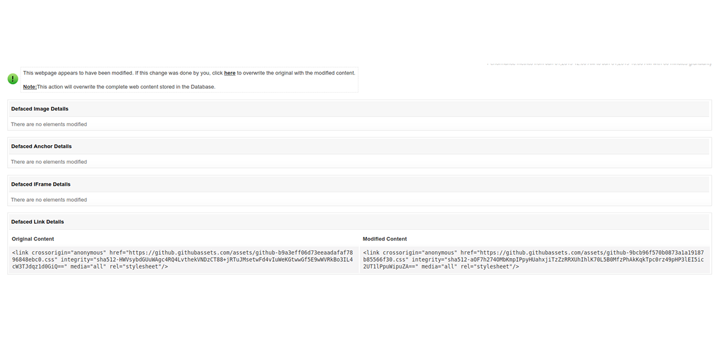Click the modification warning message banner

[189, 79]
